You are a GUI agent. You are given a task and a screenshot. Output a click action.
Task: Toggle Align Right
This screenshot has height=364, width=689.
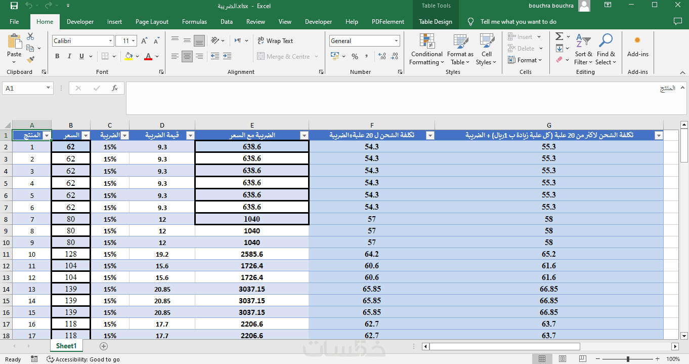[x=199, y=56]
